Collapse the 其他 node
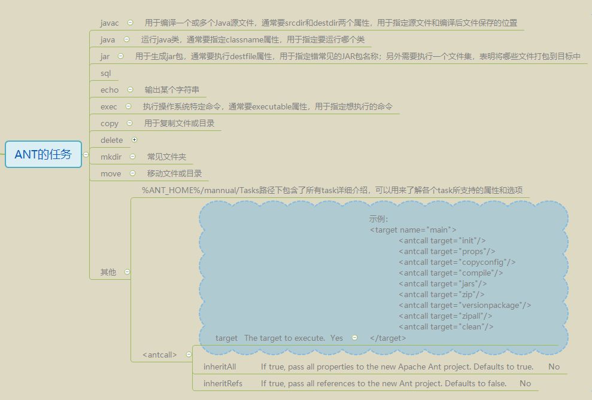Viewport: 592px width, 400px height. pos(127,272)
